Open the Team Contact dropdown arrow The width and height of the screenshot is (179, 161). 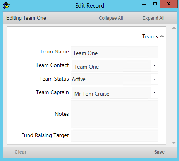155,65
